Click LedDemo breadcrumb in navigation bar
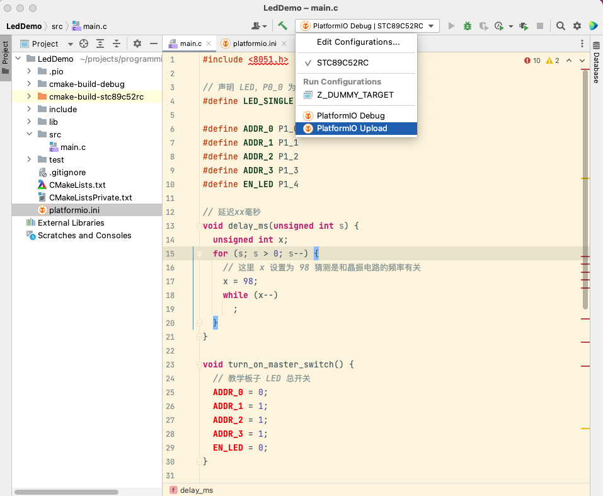603x496 pixels. [x=24, y=26]
